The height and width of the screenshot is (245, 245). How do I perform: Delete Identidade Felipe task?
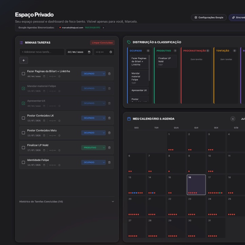109,162
